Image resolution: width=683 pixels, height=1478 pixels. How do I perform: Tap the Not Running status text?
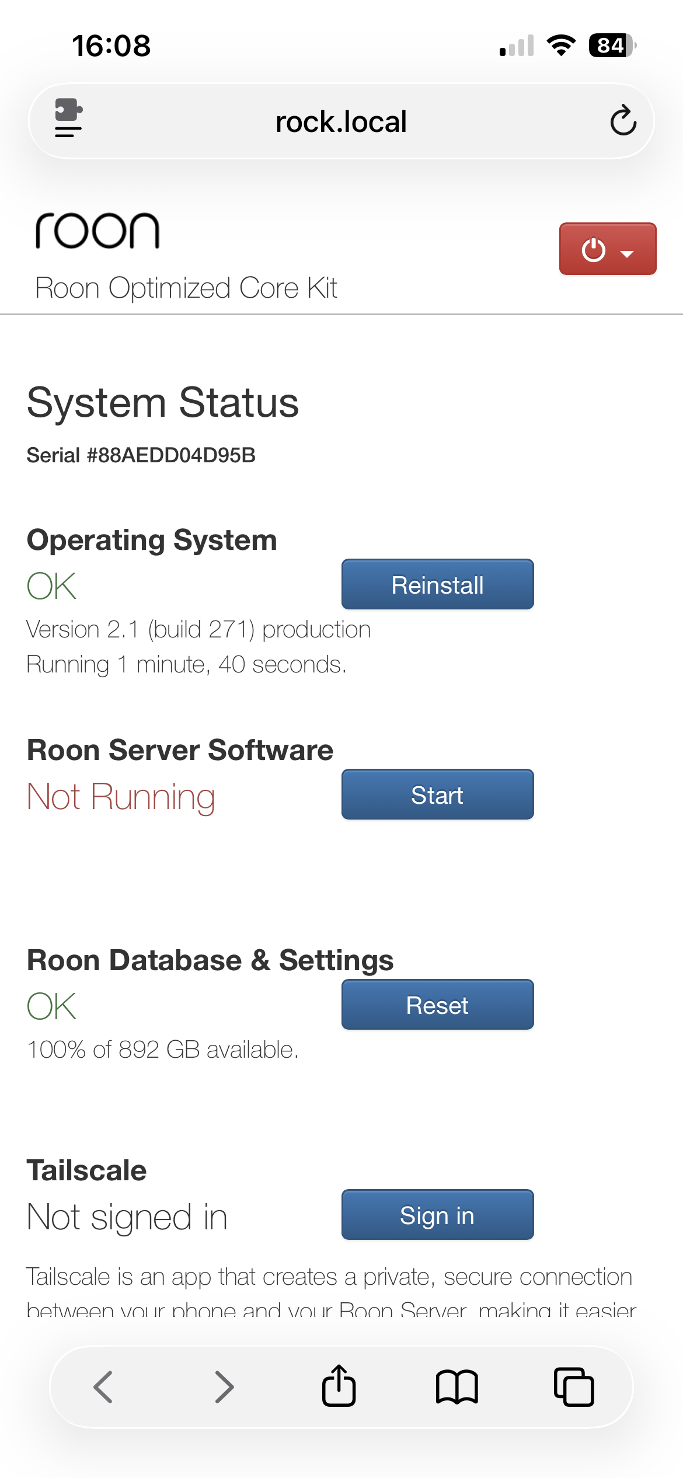[121, 797]
